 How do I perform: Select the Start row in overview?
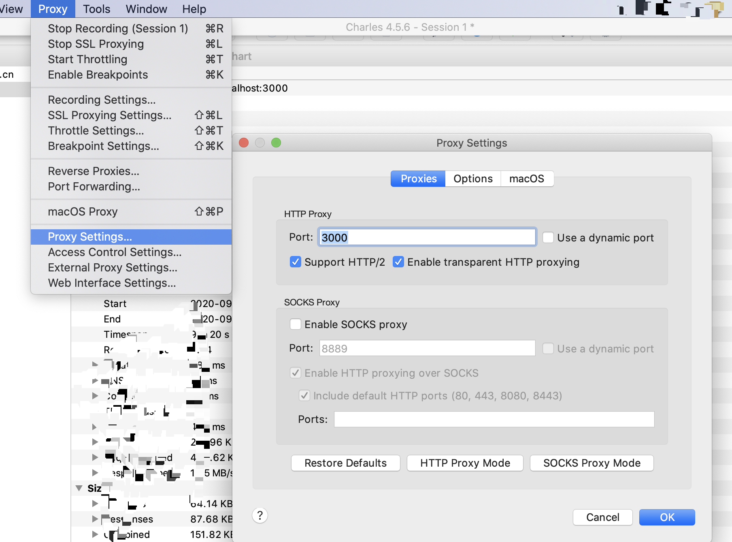pyautogui.click(x=152, y=304)
